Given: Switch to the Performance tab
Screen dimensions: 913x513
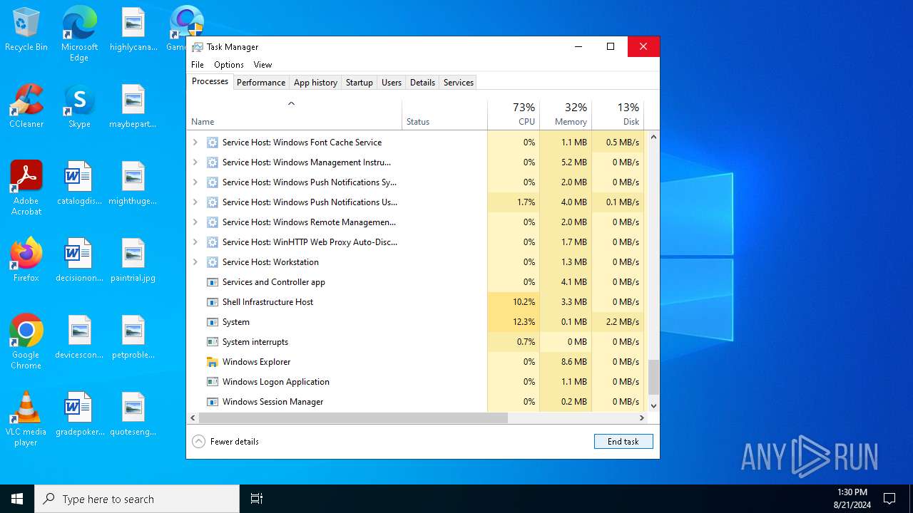Looking at the screenshot, I should pyautogui.click(x=261, y=83).
